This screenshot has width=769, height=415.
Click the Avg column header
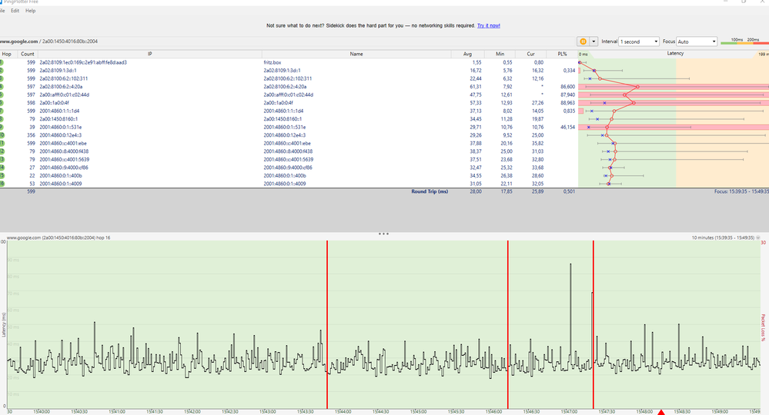pos(467,54)
